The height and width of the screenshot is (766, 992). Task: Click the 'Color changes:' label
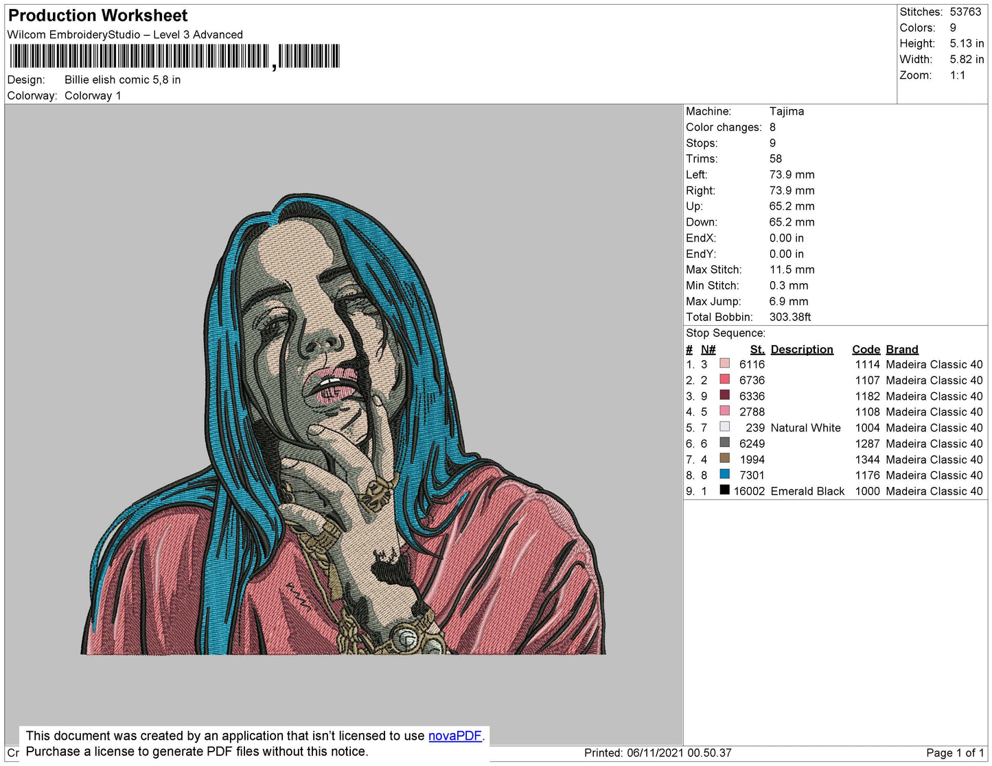click(x=724, y=128)
